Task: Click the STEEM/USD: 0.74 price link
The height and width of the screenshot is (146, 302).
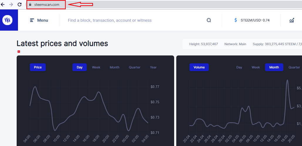Action: pos(255,20)
